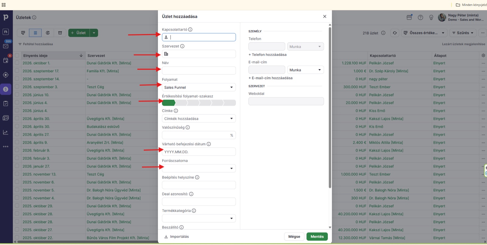The image size is (487, 245).
Task: Open the E-mail-cím type Munka dropdown
Action: tap(306, 70)
